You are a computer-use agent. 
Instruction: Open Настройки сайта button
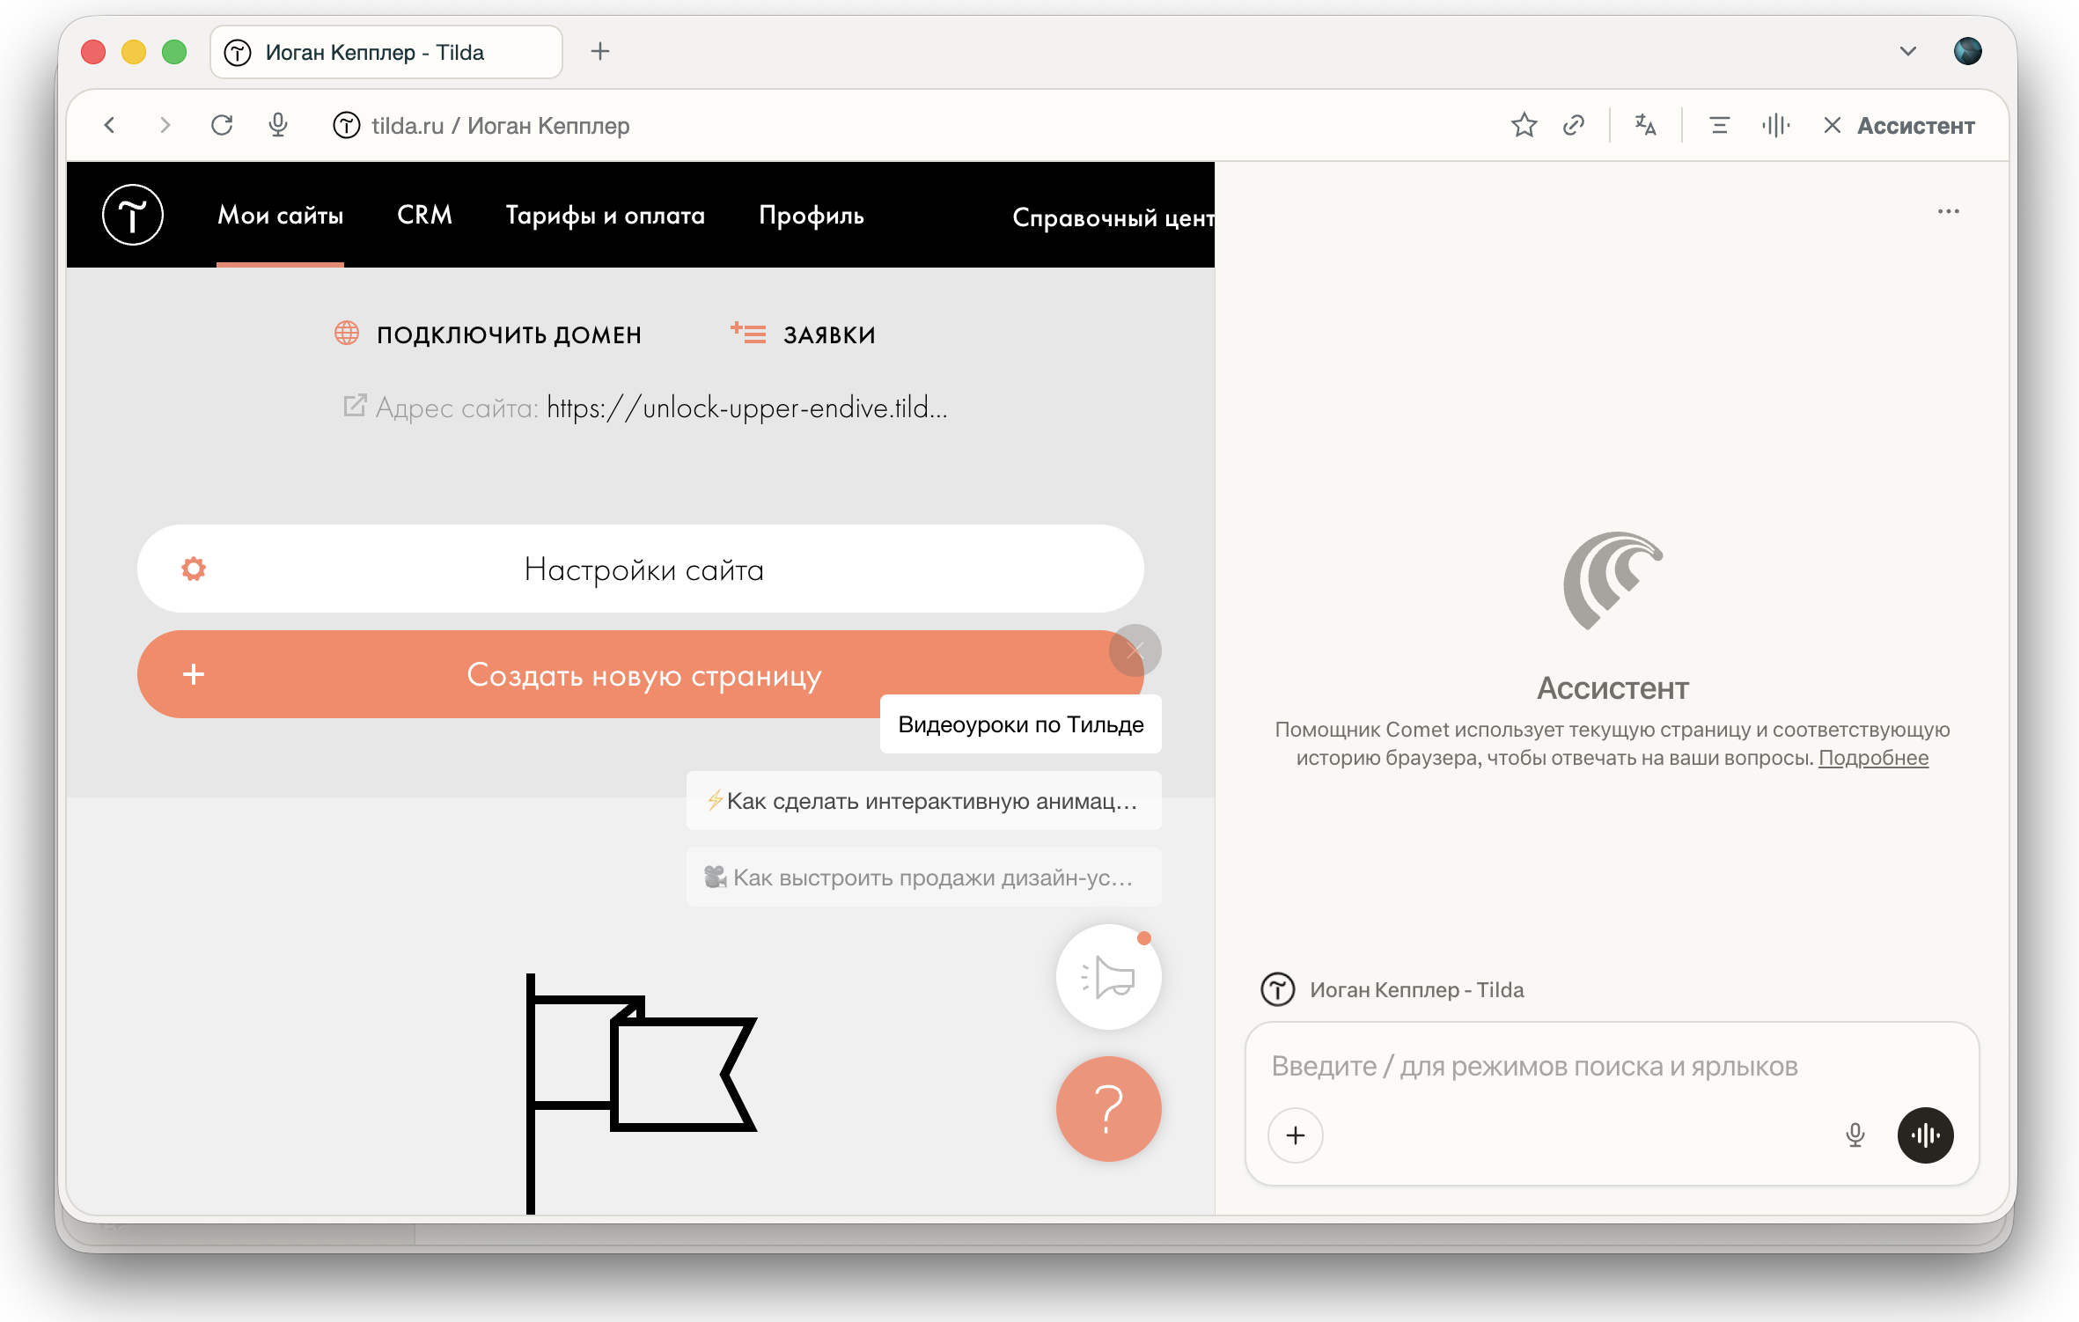(x=641, y=569)
